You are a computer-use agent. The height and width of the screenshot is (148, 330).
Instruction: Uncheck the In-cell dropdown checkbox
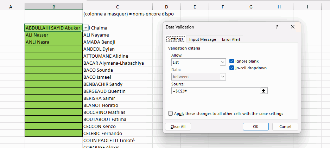pos(232,68)
